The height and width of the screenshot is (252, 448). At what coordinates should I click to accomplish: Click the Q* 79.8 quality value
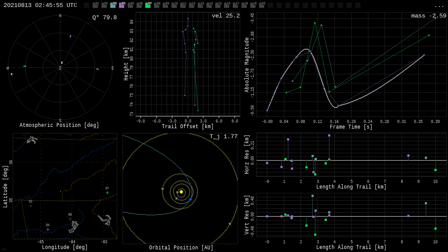(x=104, y=17)
